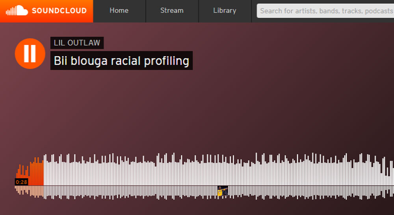Focus the artists and tracks search box
Viewport: 394px width, 215px height.
[x=325, y=11]
